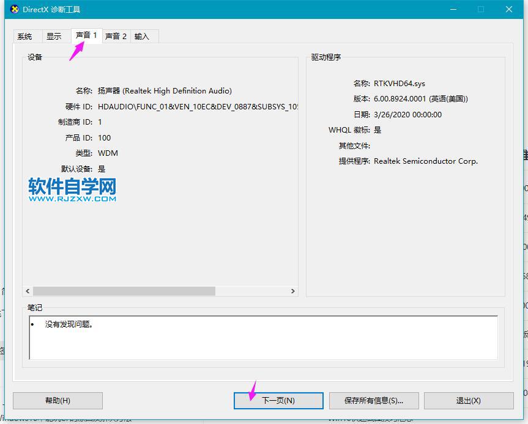Click the driver name RTKVHD64.sys
Screen dimensions: 528x424
click(399, 83)
